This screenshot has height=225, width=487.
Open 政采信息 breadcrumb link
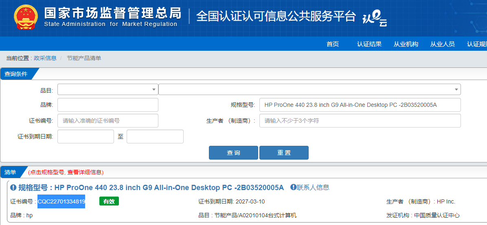tap(45, 58)
